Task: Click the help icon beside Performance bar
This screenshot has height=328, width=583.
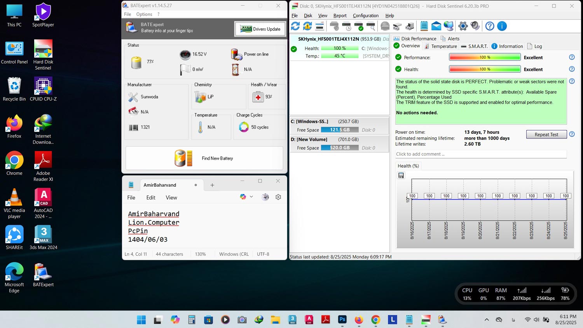Action: point(572,57)
